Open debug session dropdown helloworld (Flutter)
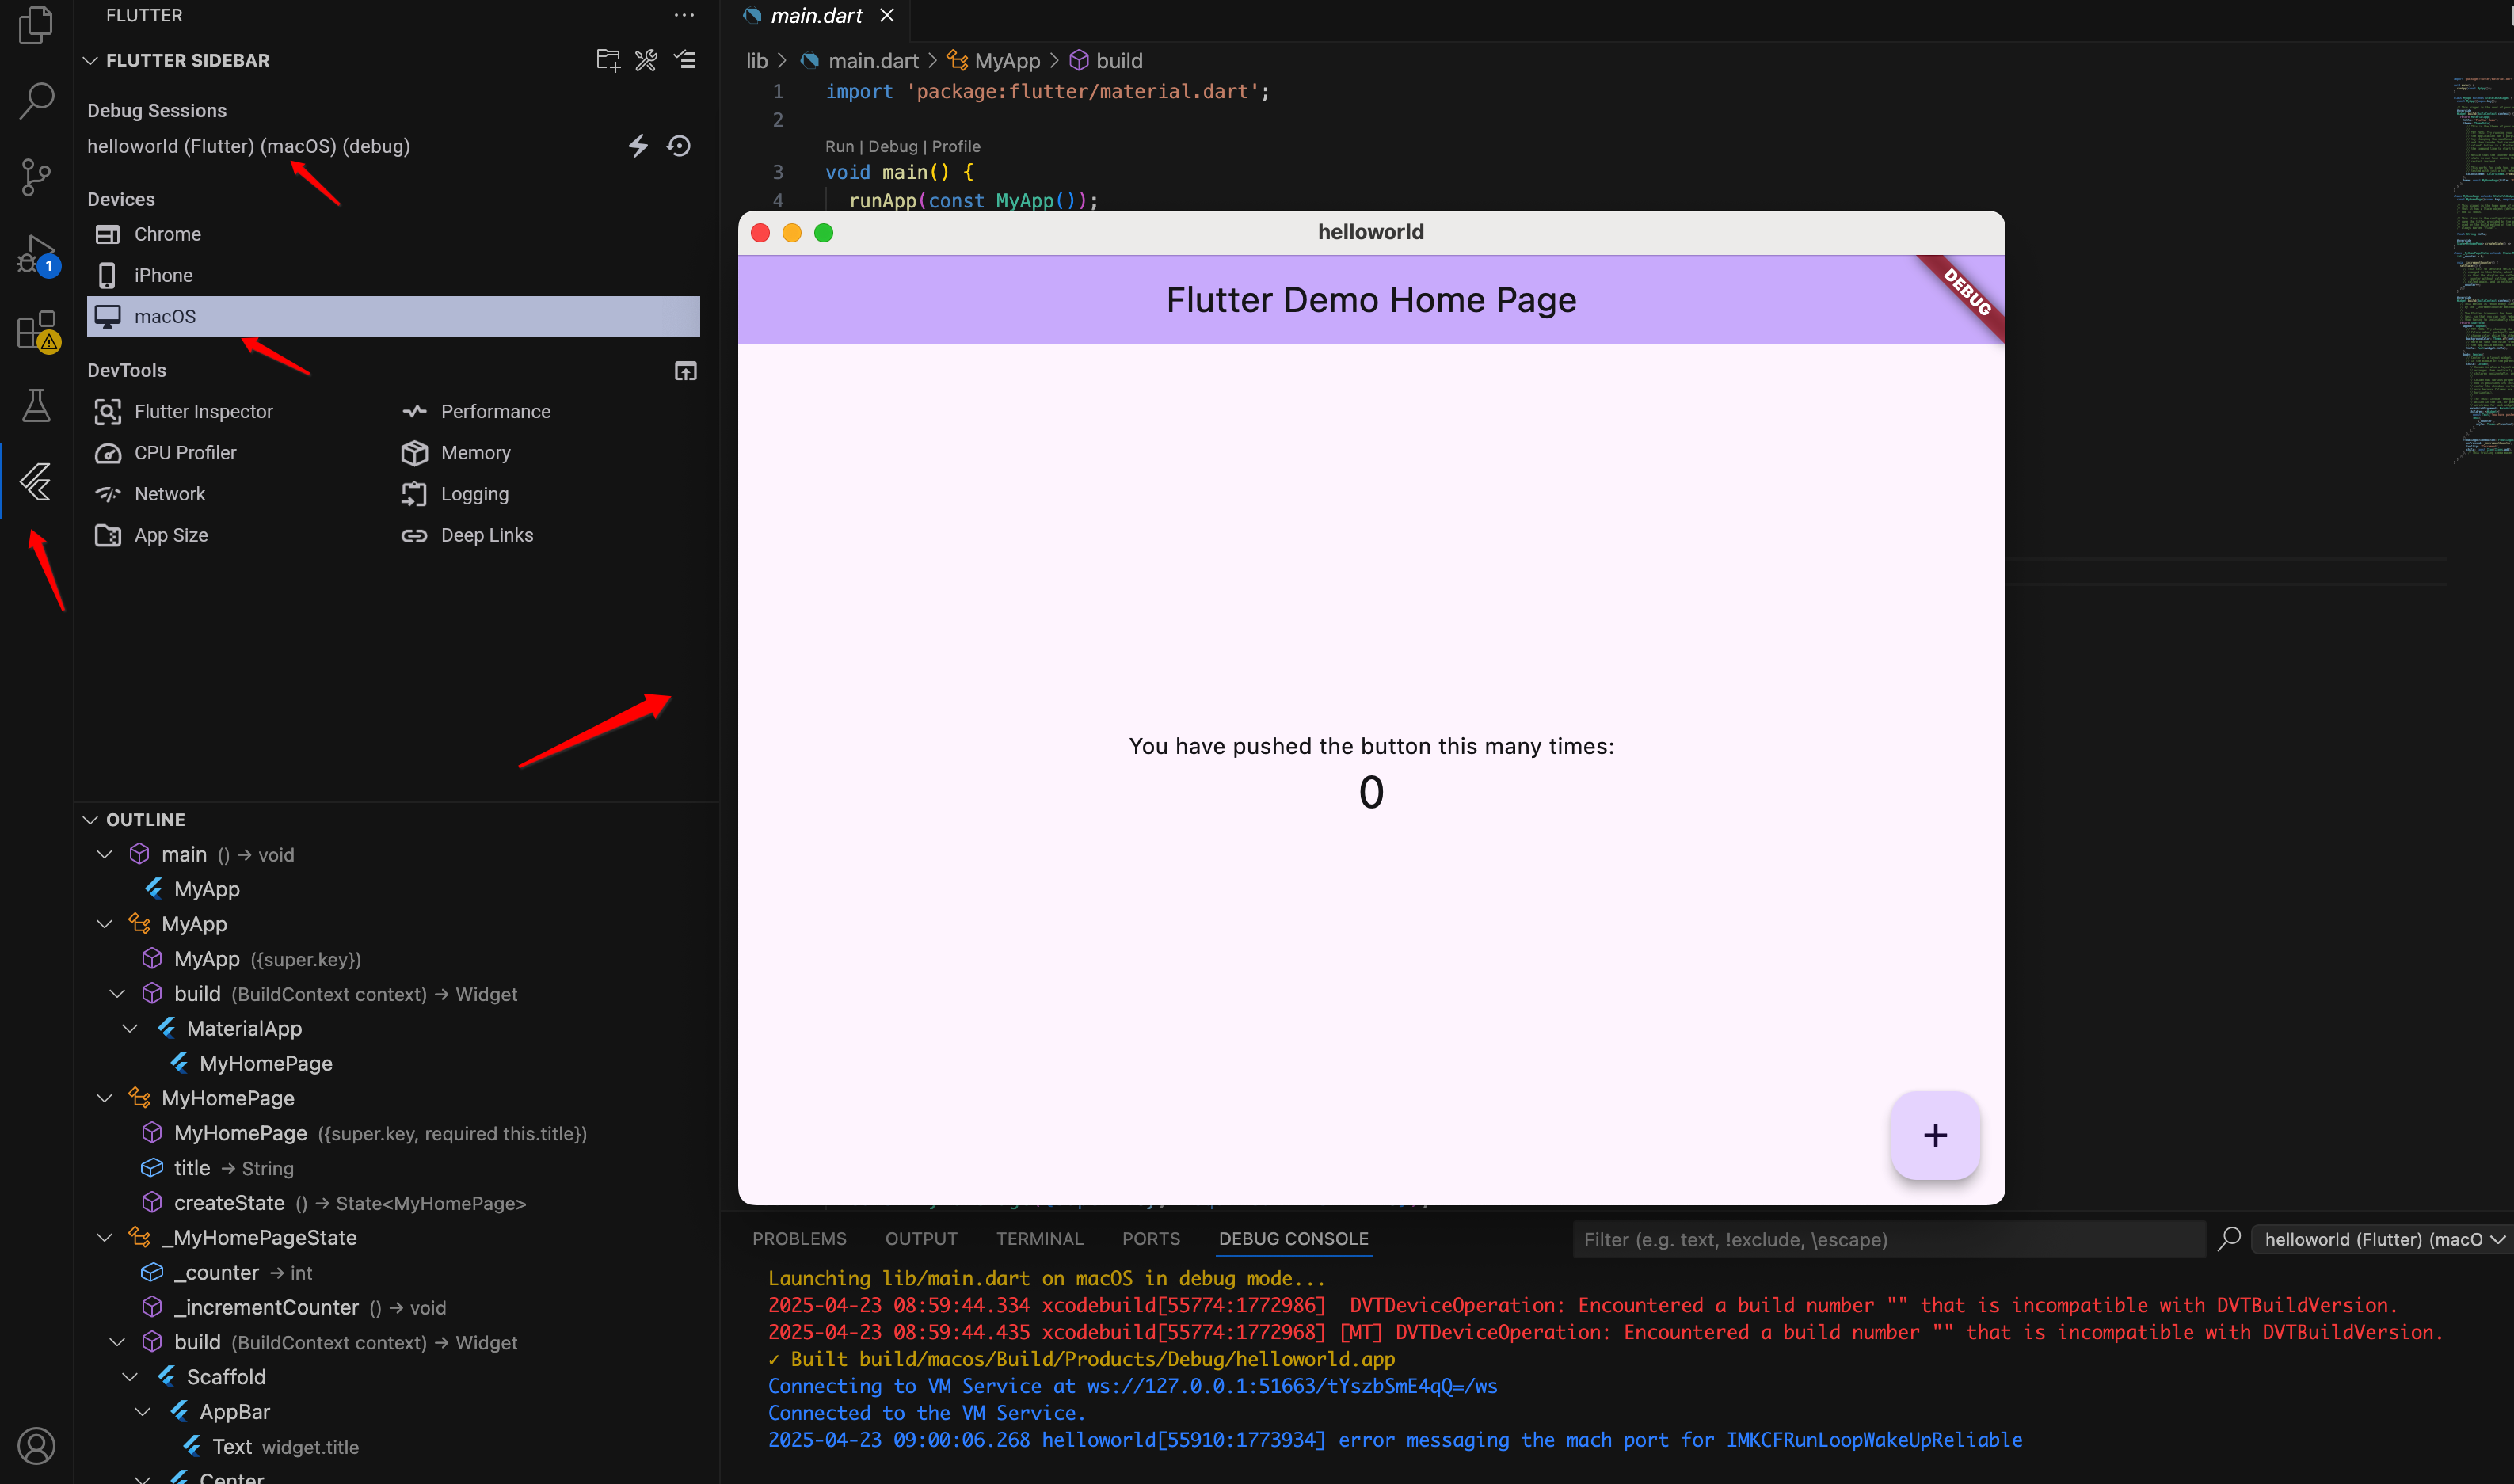Image resolution: width=2514 pixels, height=1484 pixels. [2382, 1239]
